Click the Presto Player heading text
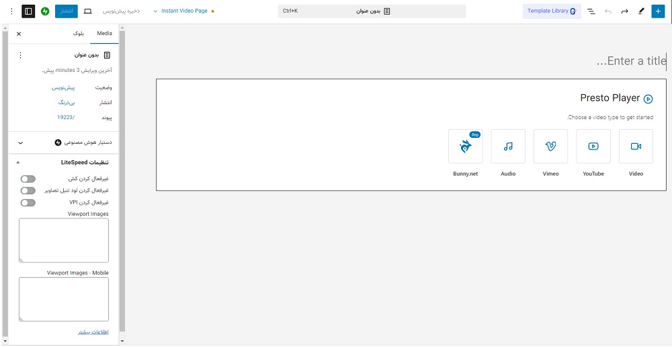The height and width of the screenshot is (347, 672). click(610, 98)
